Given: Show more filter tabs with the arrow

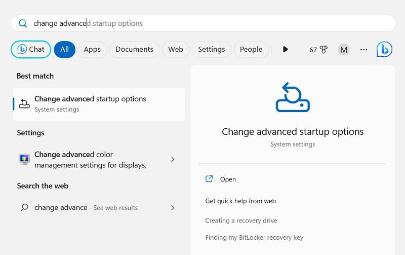Looking at the screenshot, I should (285, 49).
